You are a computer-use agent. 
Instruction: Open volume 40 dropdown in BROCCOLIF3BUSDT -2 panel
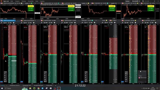[25, 23]
